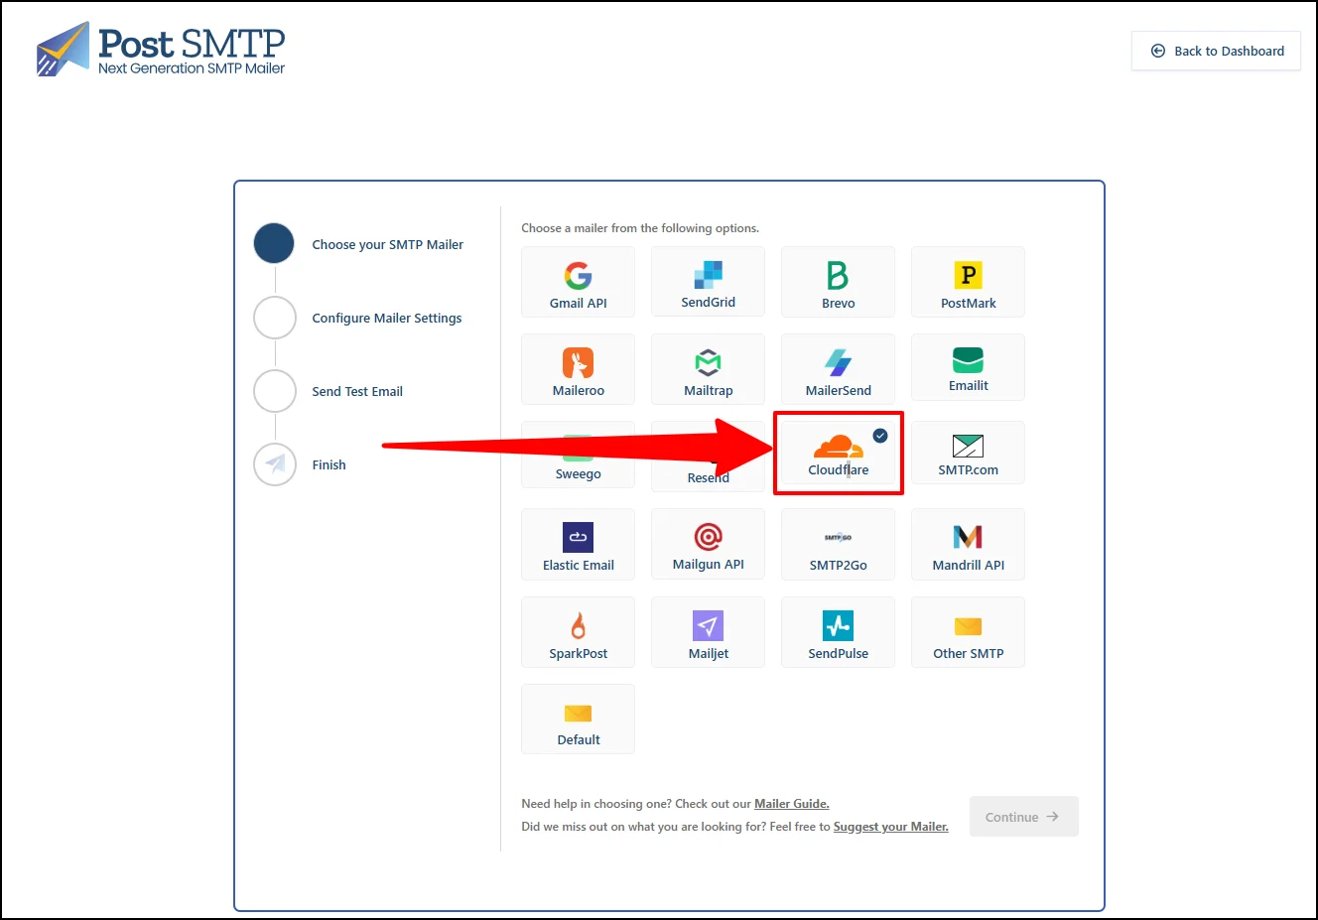The image size is (1318, 920).
Task: Pick the Brevo mailer icon
Action: coord(838,275)
